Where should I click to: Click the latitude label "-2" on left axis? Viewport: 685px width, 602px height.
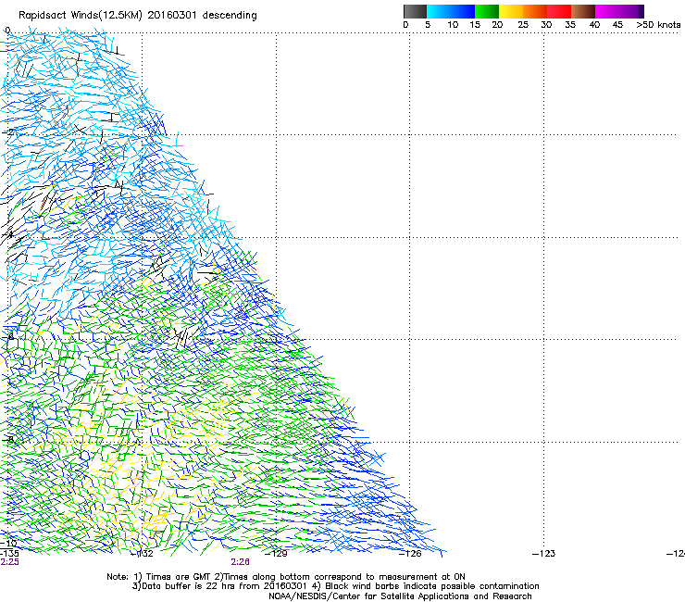pyautogui.click(x=8, y=132)
